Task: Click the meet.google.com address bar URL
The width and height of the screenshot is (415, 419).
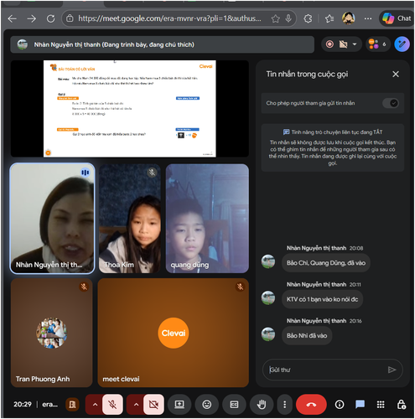Action: click(x=169, y=18)
